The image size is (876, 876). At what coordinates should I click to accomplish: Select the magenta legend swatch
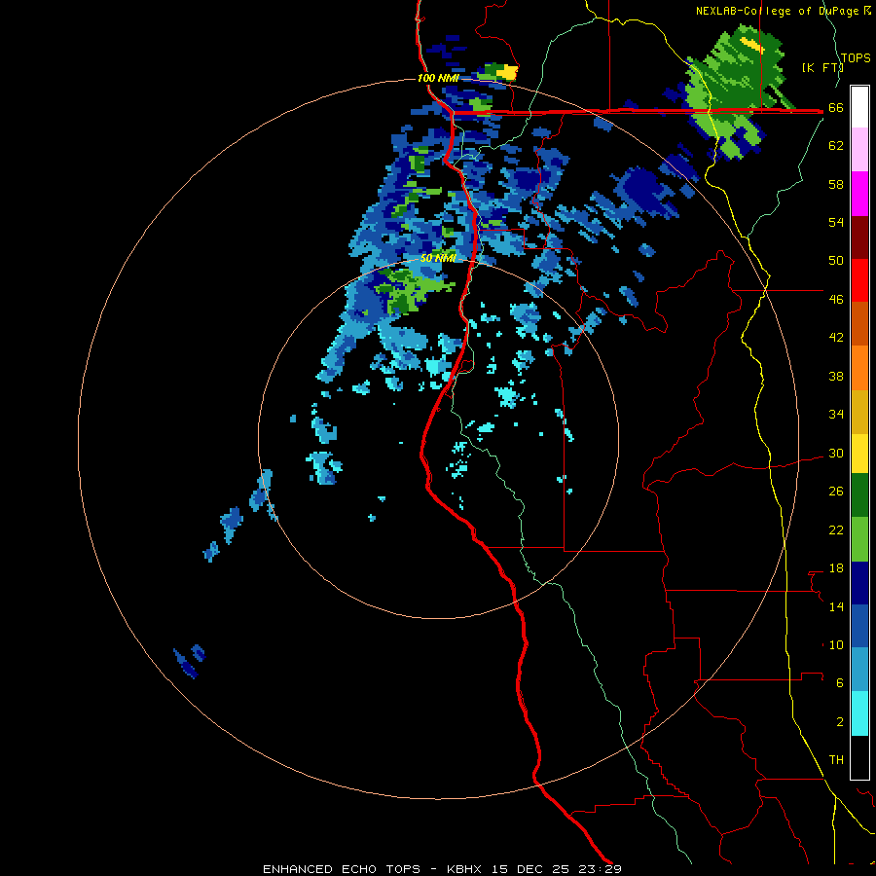point(859,194)
